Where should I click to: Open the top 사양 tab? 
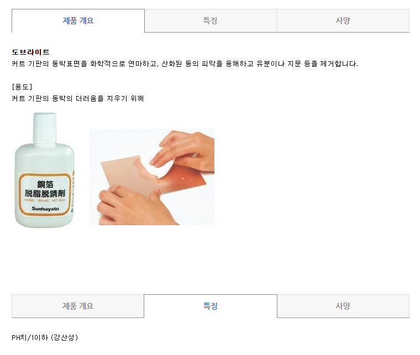[343, 20]
